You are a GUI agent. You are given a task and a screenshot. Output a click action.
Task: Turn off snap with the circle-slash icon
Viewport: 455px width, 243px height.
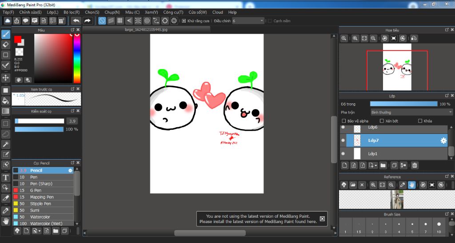[102, 20]
